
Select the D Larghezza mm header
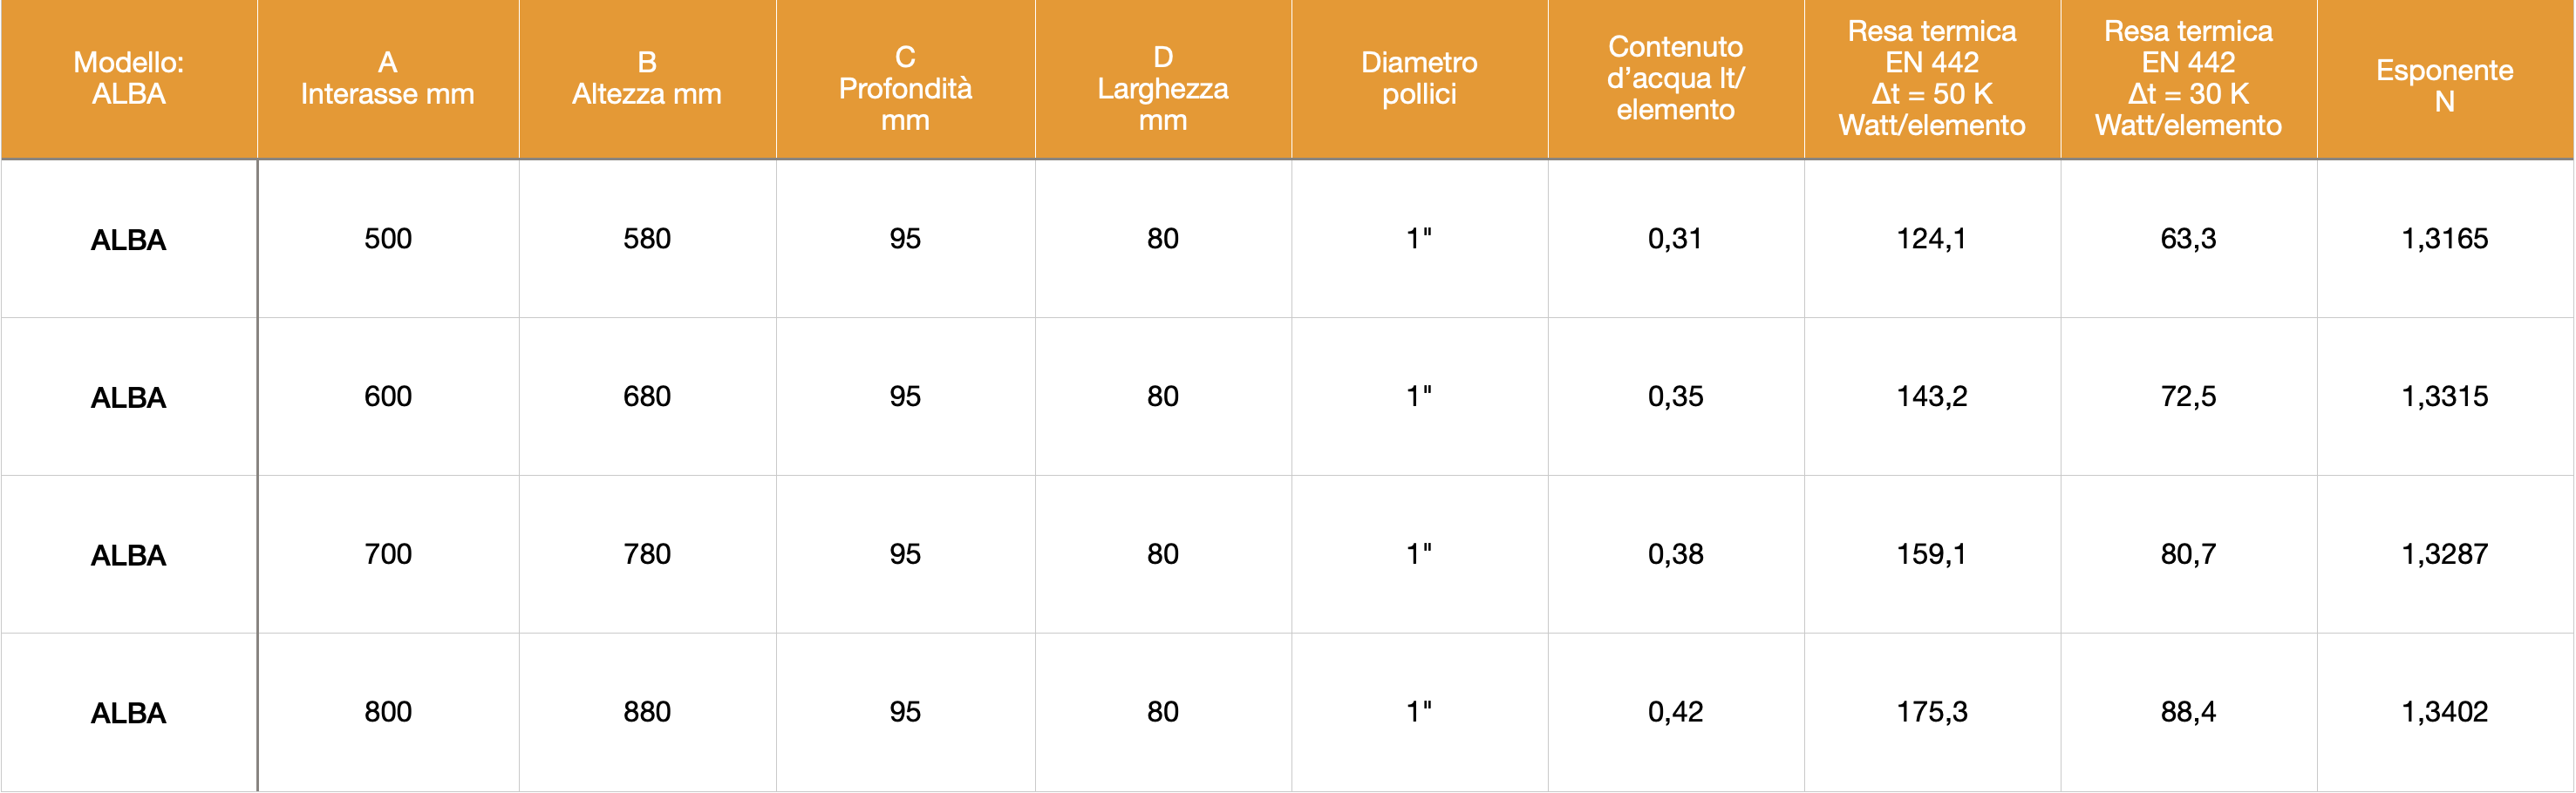[1163, 79]
